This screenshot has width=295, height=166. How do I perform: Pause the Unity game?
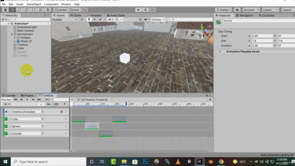[146, 10]
